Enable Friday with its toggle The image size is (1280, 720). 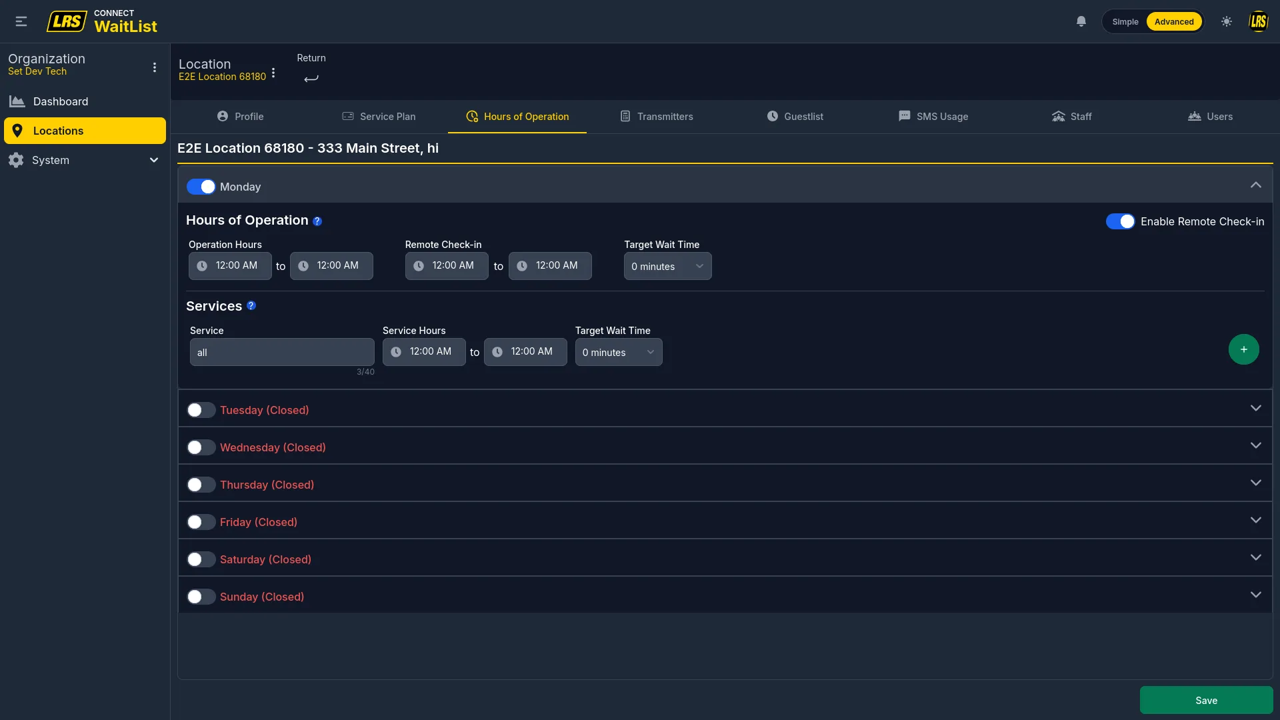(x=201, y=522)
